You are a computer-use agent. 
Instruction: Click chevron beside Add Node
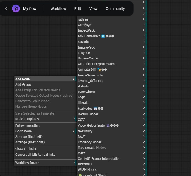click(x=74, y=79)
